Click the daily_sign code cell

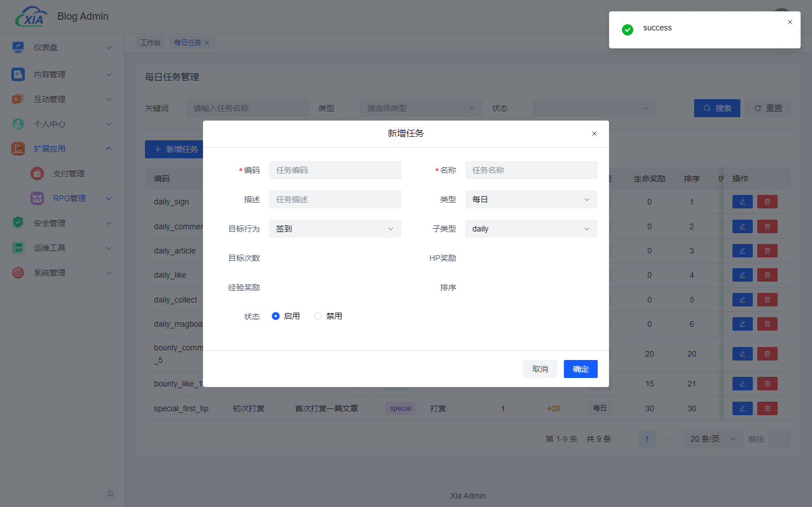coord(171,202)
